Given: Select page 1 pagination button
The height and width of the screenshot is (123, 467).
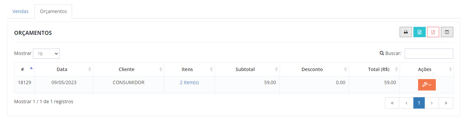Looking at the screenshot, I should [419, 103].
